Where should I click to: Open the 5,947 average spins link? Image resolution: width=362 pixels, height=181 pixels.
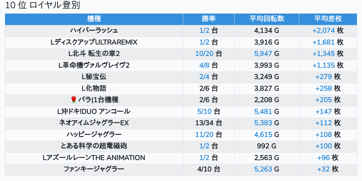point(263,54)
